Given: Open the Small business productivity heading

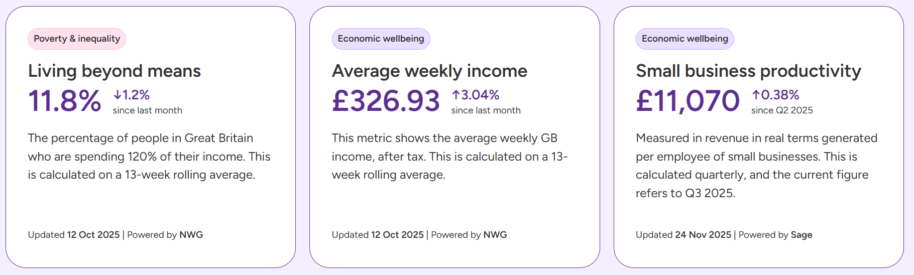Looking at the screenshot, I should click(x=748, y=71).
